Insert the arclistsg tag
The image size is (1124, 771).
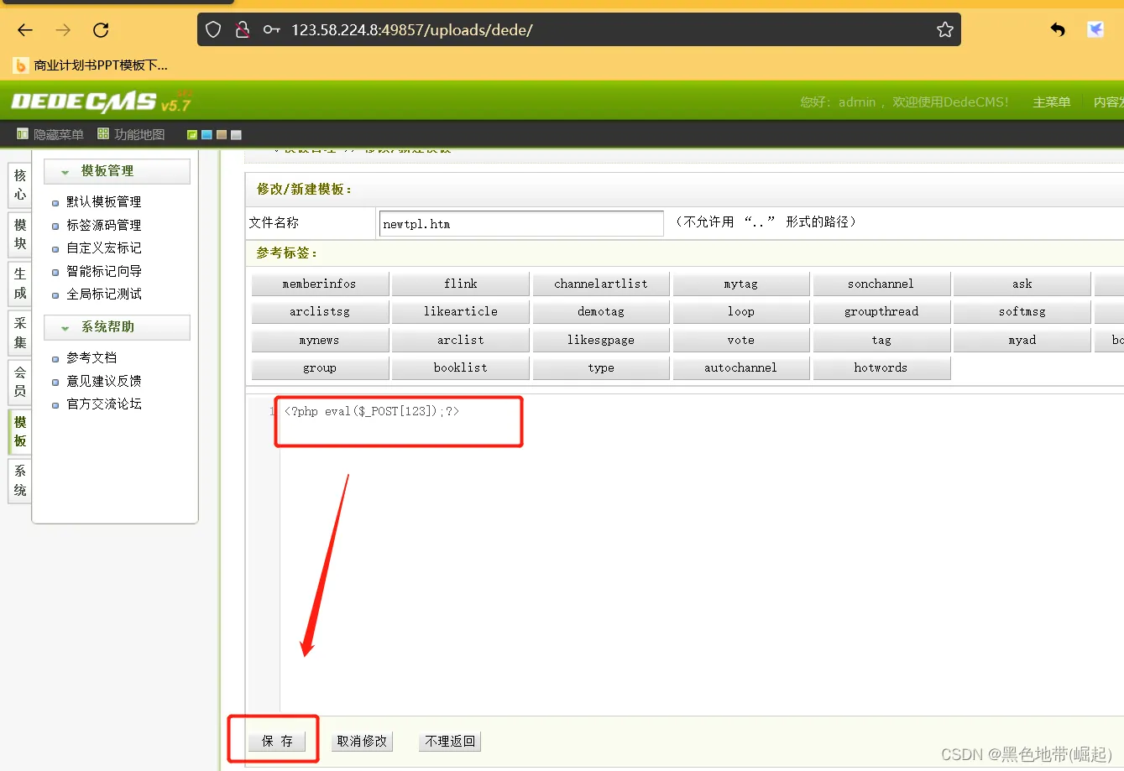click(320, 312)
